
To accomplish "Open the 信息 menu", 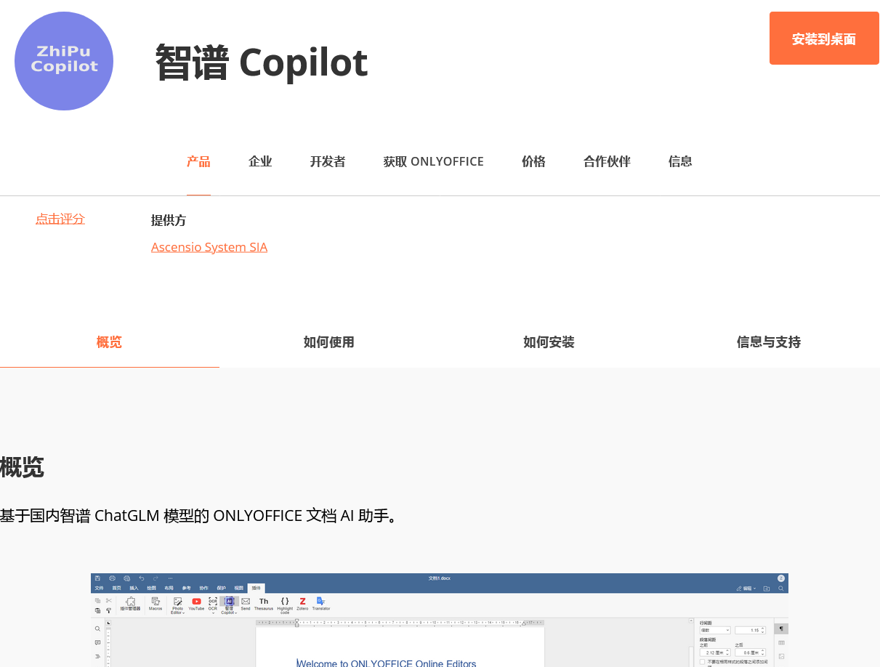I will coord(680,161).
